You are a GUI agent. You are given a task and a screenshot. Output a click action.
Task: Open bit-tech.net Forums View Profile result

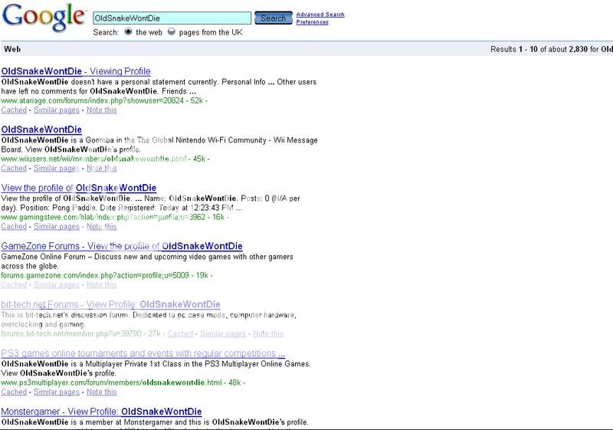click(110, 304)
